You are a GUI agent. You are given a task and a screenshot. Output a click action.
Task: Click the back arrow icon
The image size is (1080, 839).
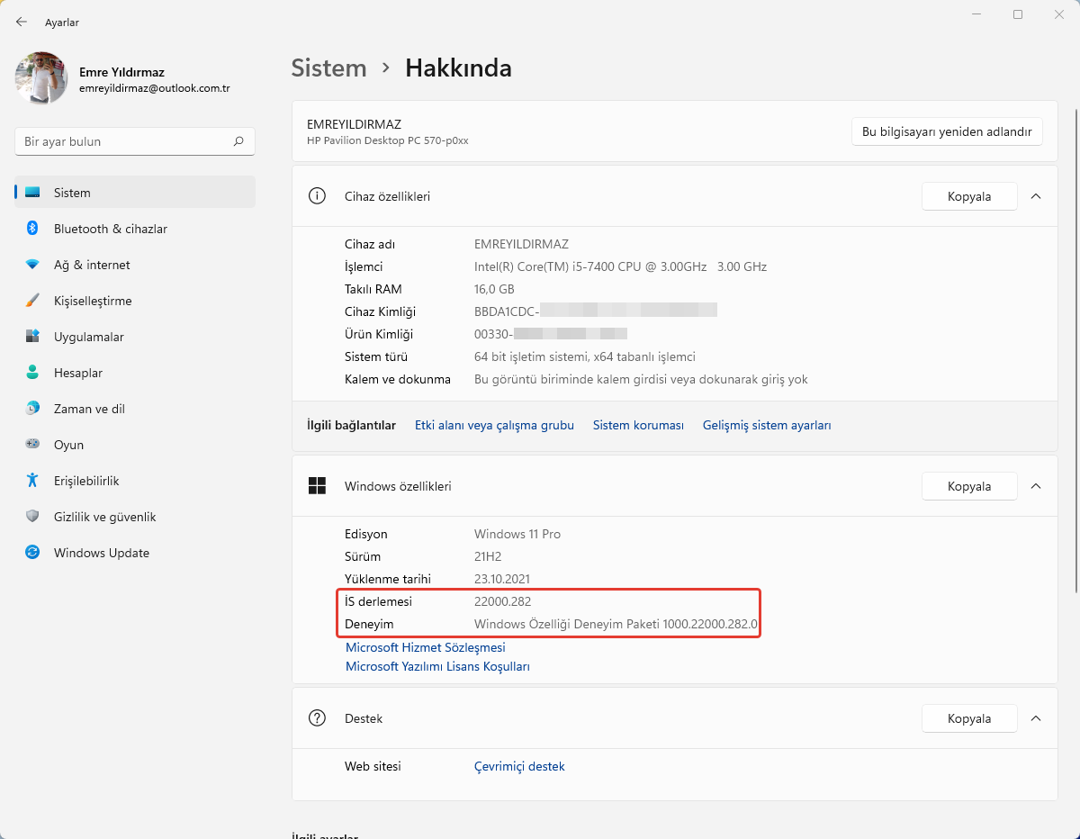[x=22, y=22]
